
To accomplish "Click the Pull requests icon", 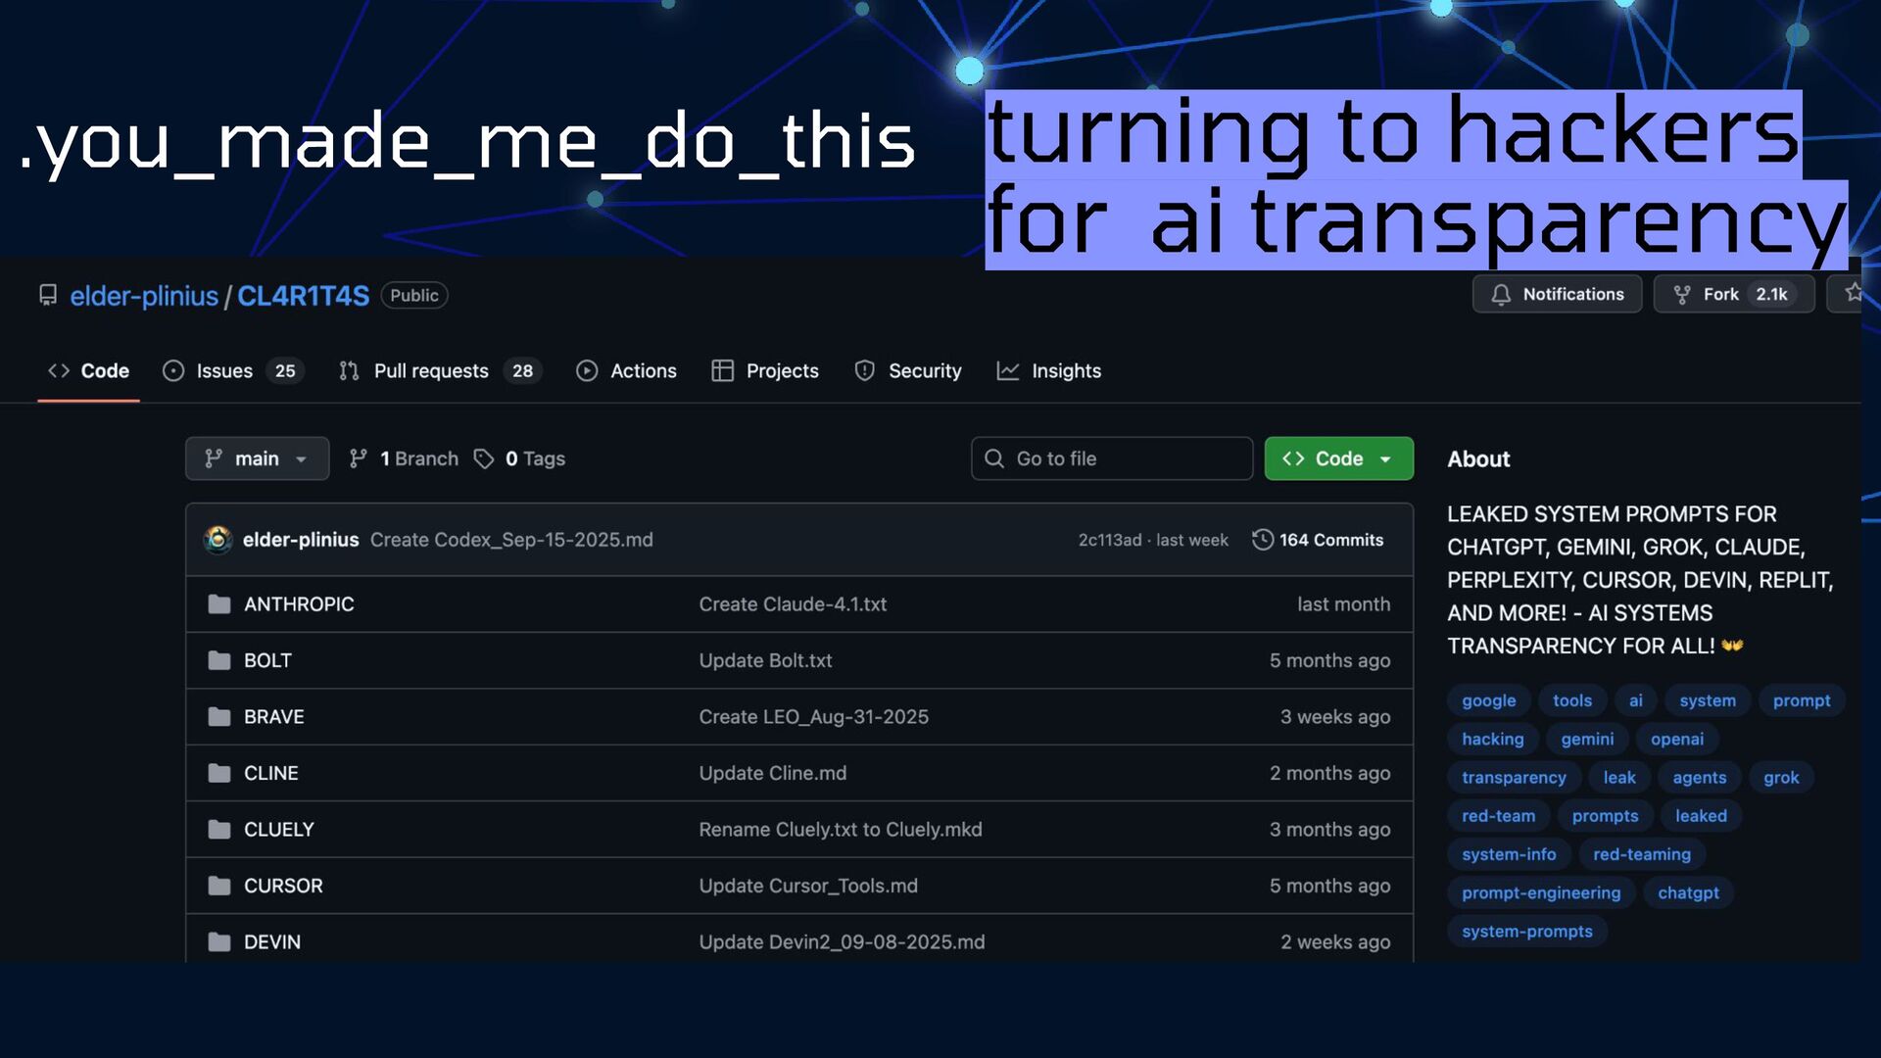I will (x=349, y=371).
